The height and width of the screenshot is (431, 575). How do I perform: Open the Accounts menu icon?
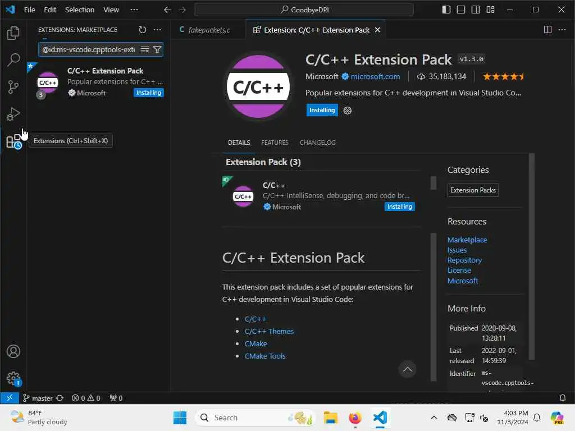point(13,351)
